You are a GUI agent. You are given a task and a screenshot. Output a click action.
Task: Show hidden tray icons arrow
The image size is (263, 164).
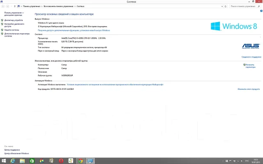[223, 161]
